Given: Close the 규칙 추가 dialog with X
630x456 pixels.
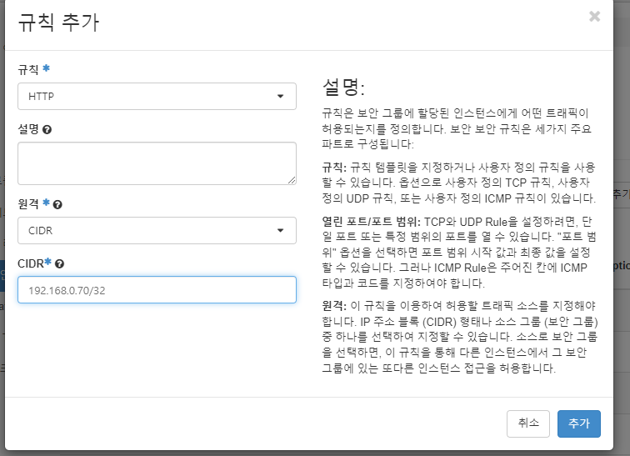Looking at the screenshot, I should pyautogui.click(x=594, y=17).
